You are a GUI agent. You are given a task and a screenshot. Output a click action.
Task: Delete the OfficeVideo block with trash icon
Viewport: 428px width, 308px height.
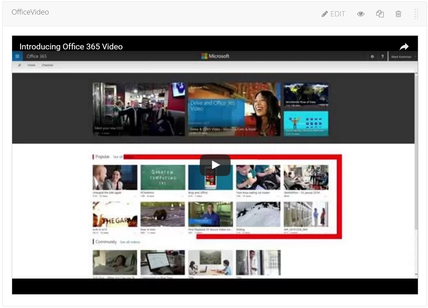(x=398, y=14)
